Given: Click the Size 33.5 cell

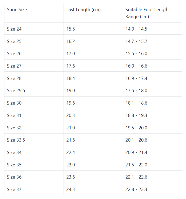Looking at the screenshot, I should tap(16, 140).
